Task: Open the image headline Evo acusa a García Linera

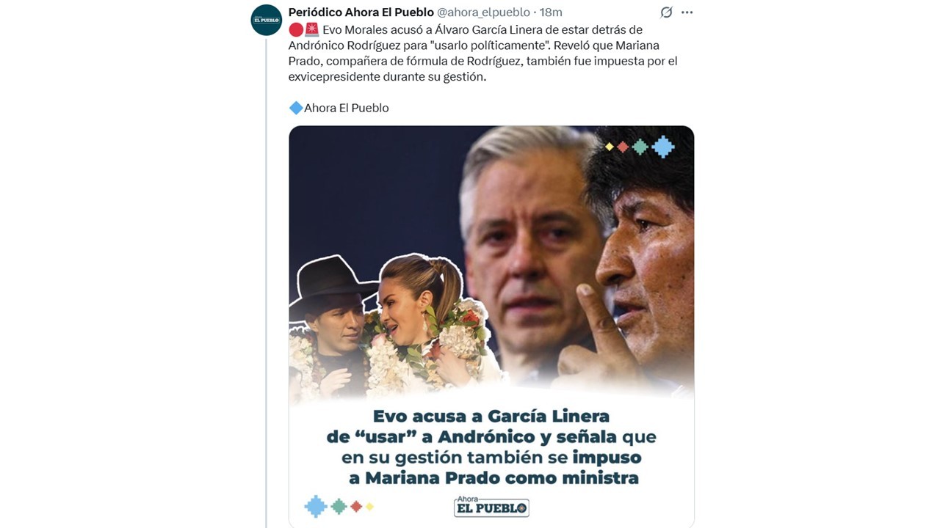Action: tap(491, 447)
